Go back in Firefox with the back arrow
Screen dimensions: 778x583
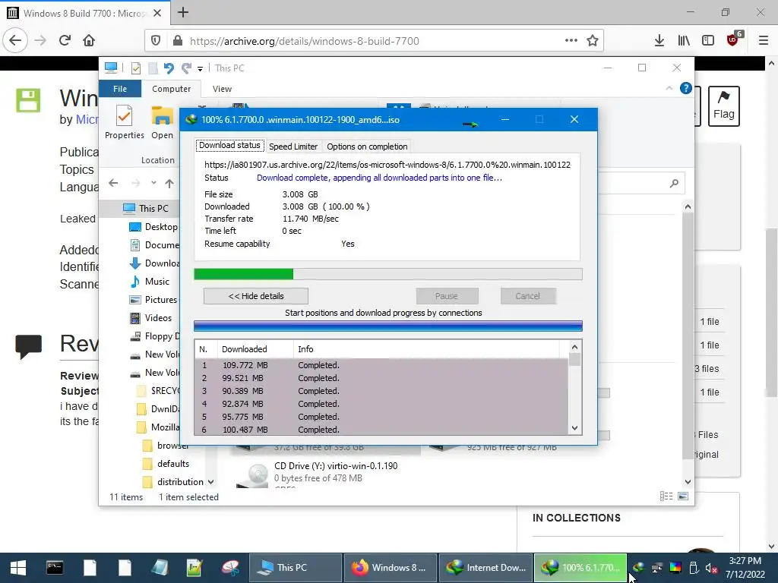[x=15, y=41]
